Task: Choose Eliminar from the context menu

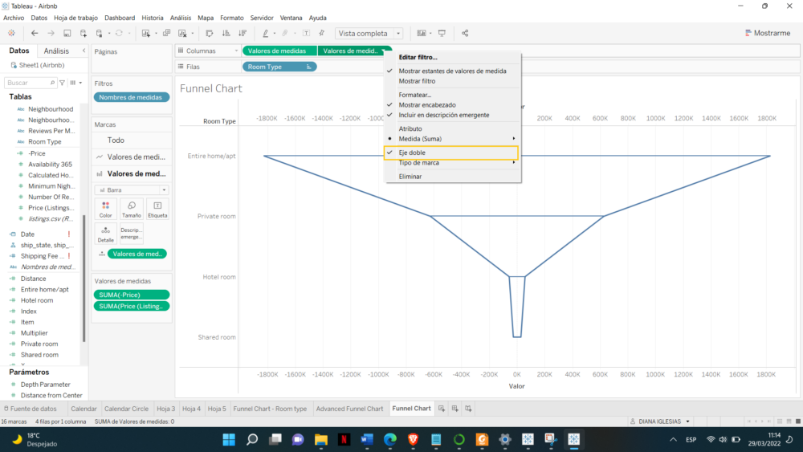Action: pos(410,177)
